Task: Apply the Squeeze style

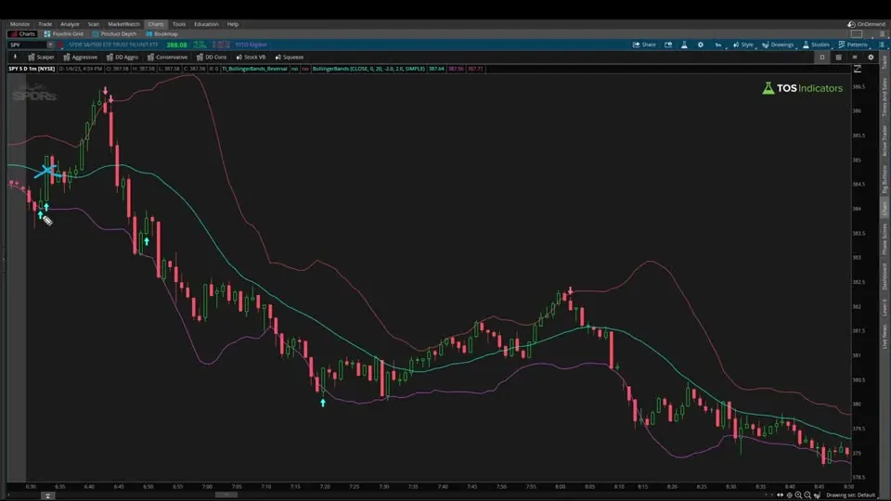Action: (x=290, y=57)
